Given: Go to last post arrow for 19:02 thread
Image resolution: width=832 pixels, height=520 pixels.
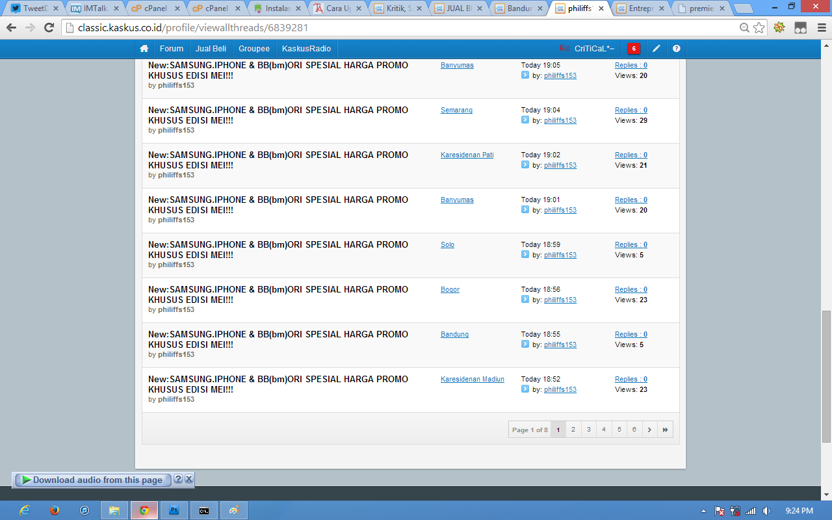Looking at the screenshot, I should pos(525,165).
